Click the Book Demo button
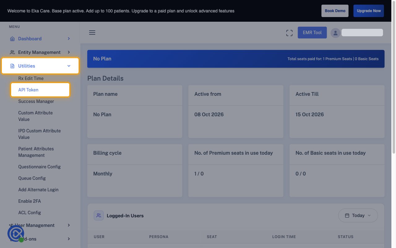Image resolution: width=396 pixels, height=248 pixels. [335, 11]
